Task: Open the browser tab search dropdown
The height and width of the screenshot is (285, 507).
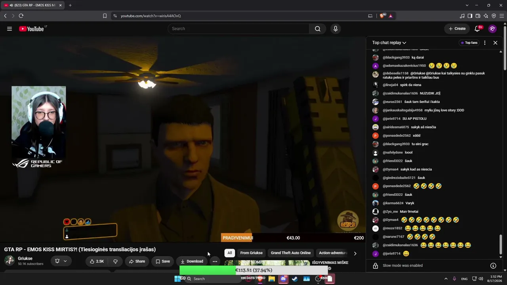Action: click(x=467, y=5)
